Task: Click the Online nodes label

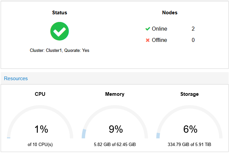Action: click(x=159, y=29)
